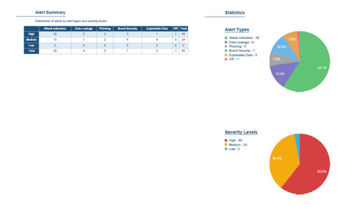Click the purple Data Leakage legend swatch
Image resolution: width=342 pixels, height=207 pixels.
227,42
